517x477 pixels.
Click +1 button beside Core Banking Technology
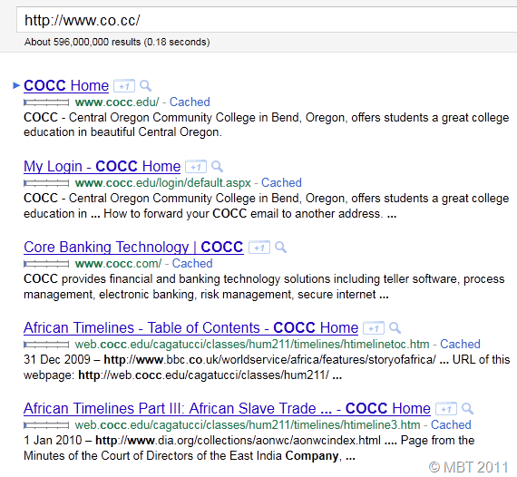(x=259, y=248)
